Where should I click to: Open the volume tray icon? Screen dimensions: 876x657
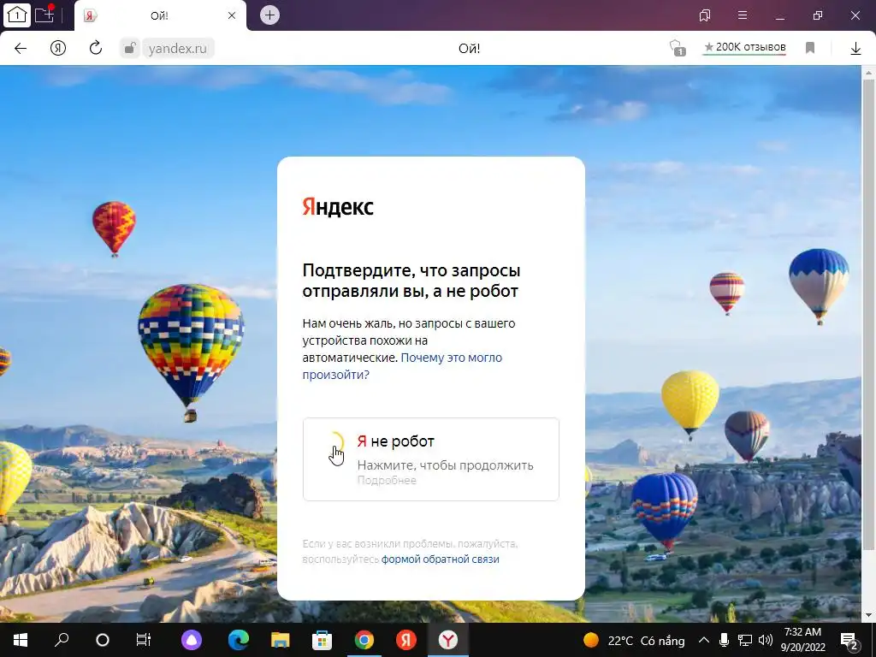click(x=766, y=640)
